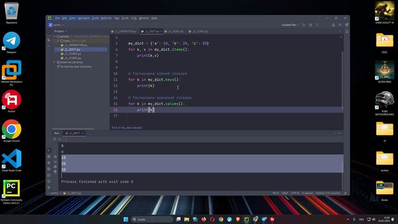Screen dimensions: 398x224
Task: Switch to PyCharm from its taskbar icon
Action: point(246,219)
